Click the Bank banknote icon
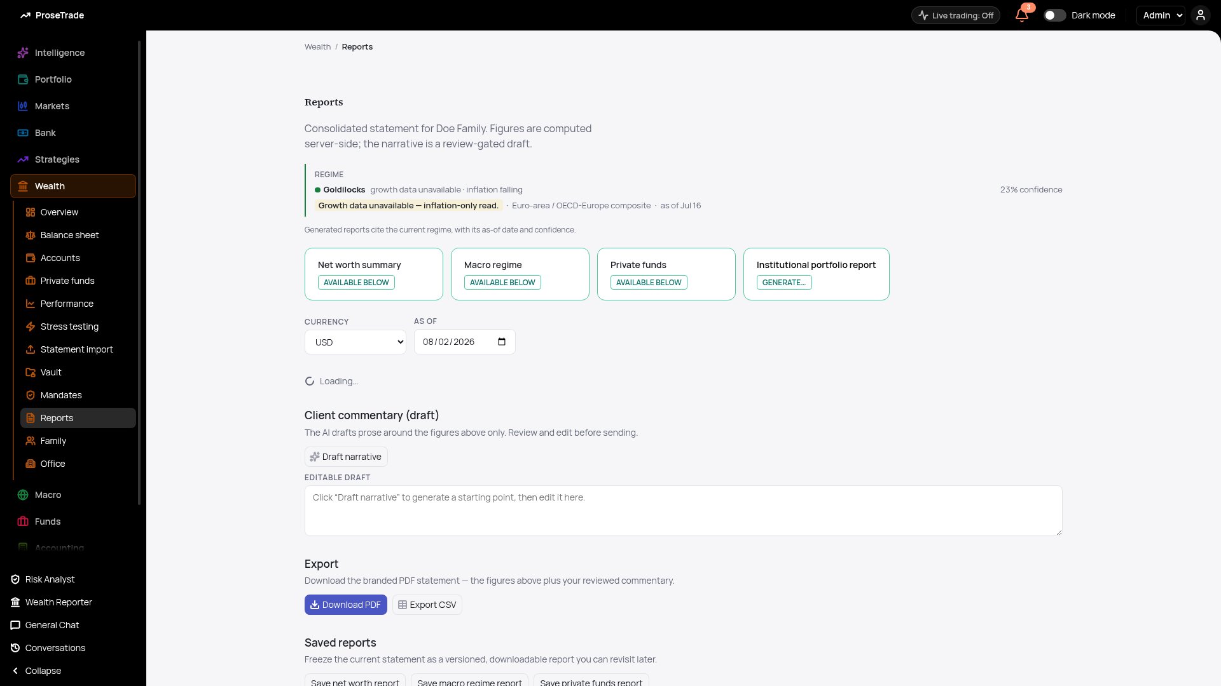The height and width of the screenshot is (686, 1221). tap(23, 133)
